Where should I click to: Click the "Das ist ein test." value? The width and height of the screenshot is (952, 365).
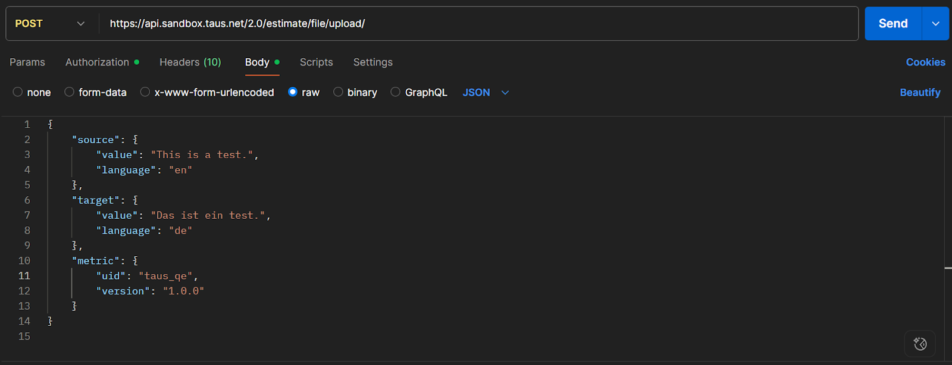pyautogui.click(x=208, y=215)
